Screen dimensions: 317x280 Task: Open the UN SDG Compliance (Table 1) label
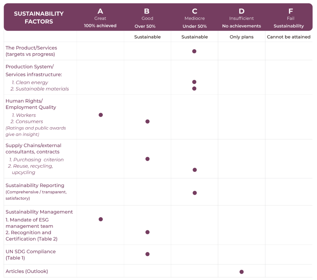coord(31,255)
